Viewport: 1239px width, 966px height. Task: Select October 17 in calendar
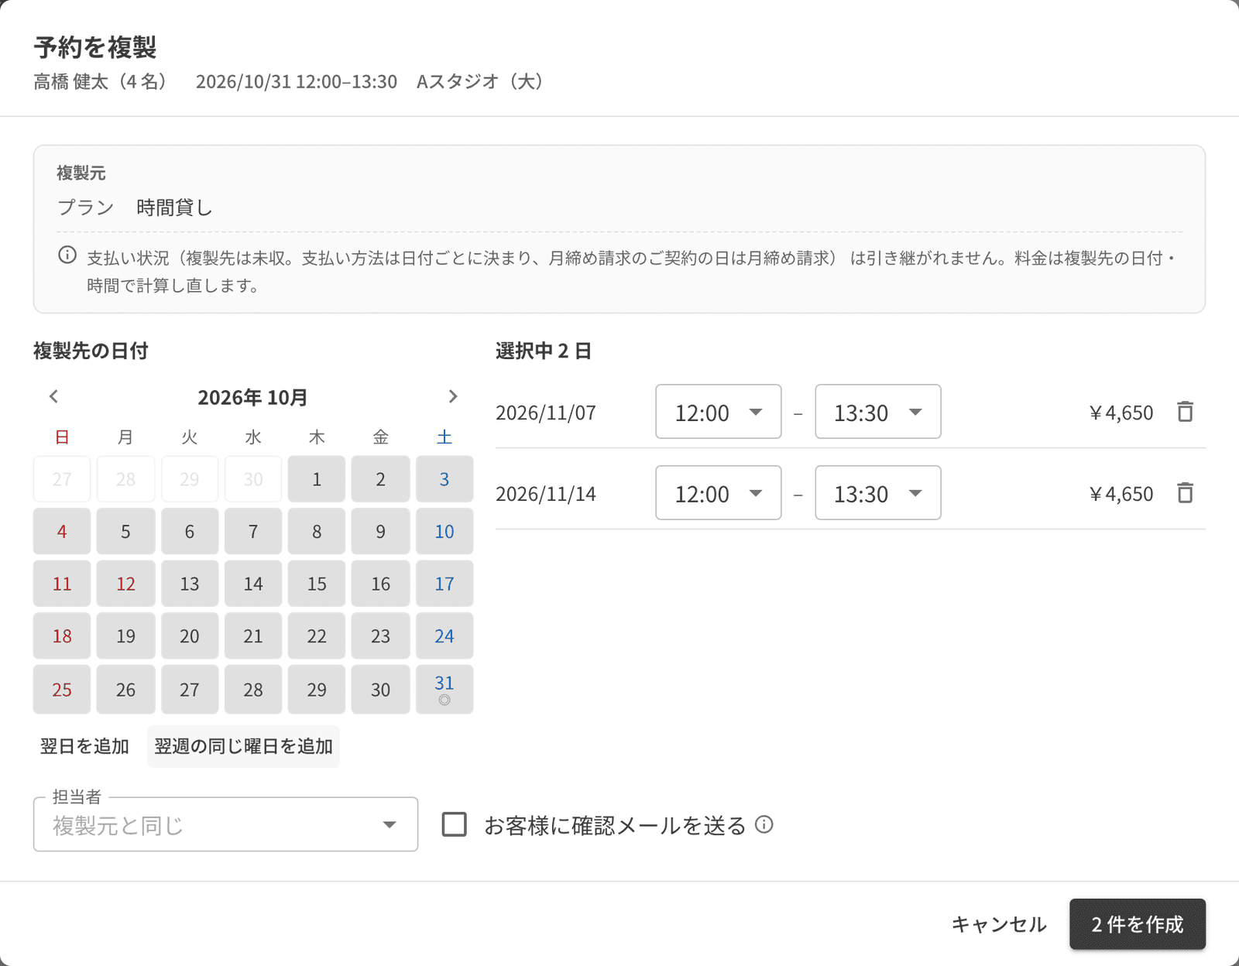coord(444,584)
